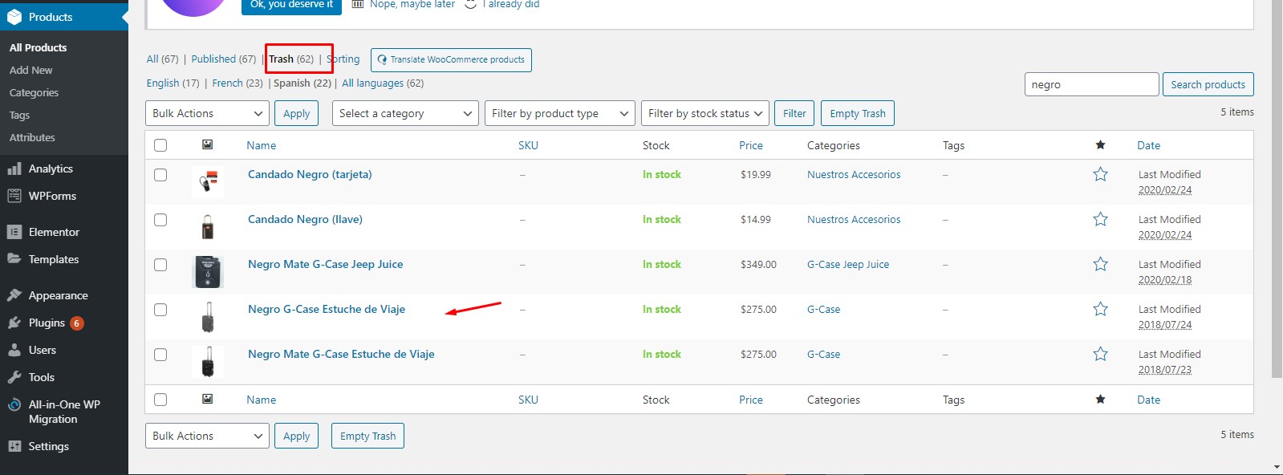
Task: Toggle featured star for Negro G-Case Estuche de Viaje
Action: pos(1100,309)
